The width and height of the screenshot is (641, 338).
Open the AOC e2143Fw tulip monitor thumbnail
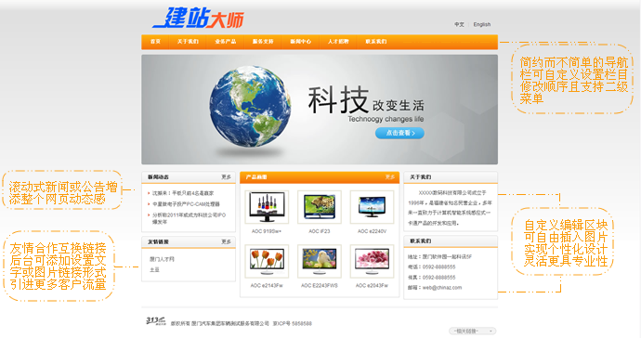coord(267,261)
